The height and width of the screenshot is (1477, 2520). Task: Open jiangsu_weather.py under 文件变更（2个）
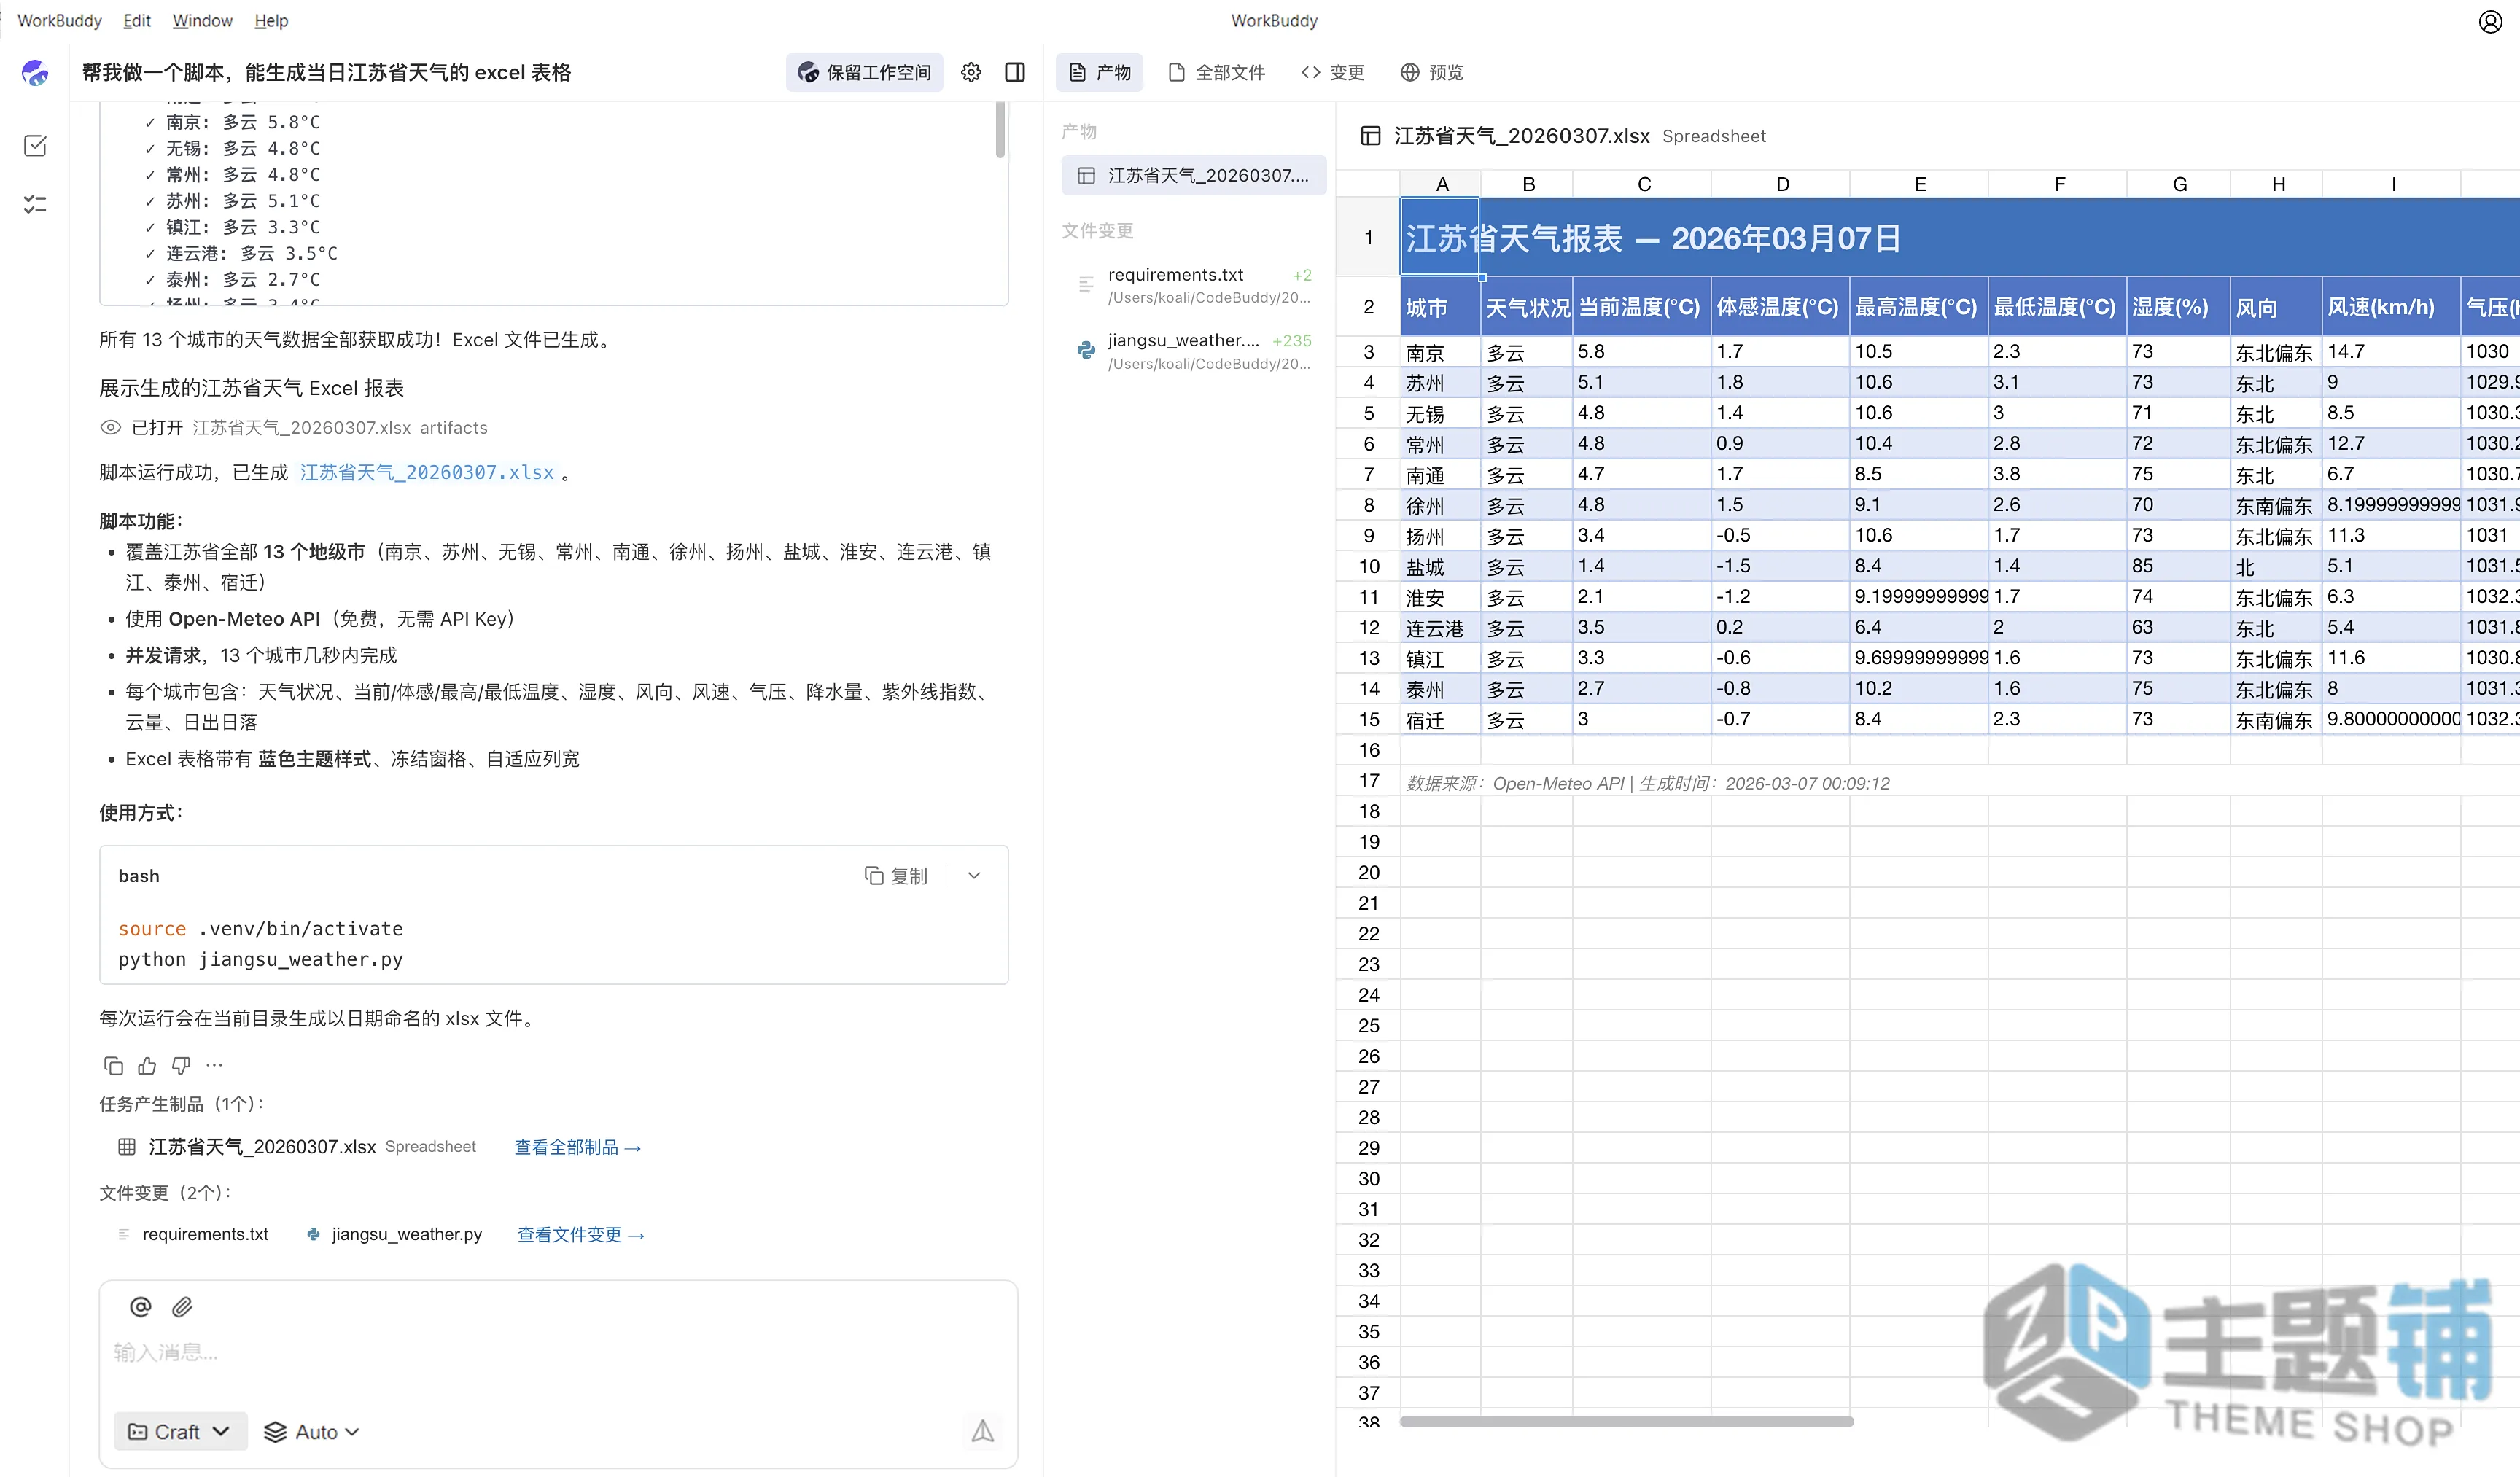pos(406,1234)
